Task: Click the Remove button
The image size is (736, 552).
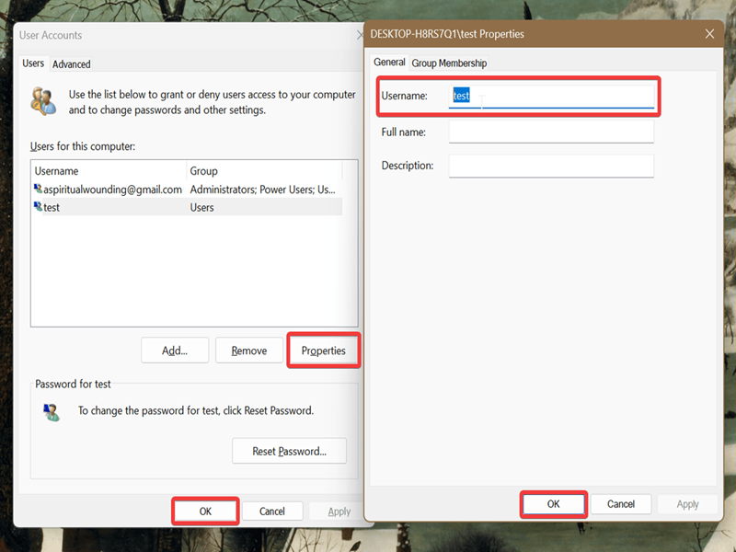Action: [249, 351]
